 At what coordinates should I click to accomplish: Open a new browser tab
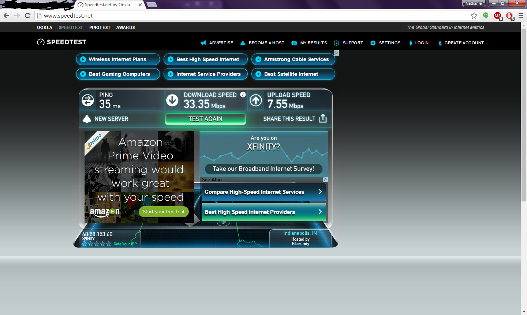152,5
